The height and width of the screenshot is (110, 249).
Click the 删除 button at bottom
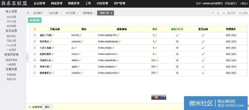pos(47,107)
